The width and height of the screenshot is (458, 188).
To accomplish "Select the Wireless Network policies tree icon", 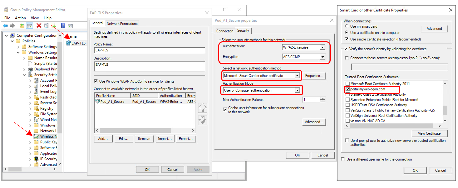I will click(36, 136).
